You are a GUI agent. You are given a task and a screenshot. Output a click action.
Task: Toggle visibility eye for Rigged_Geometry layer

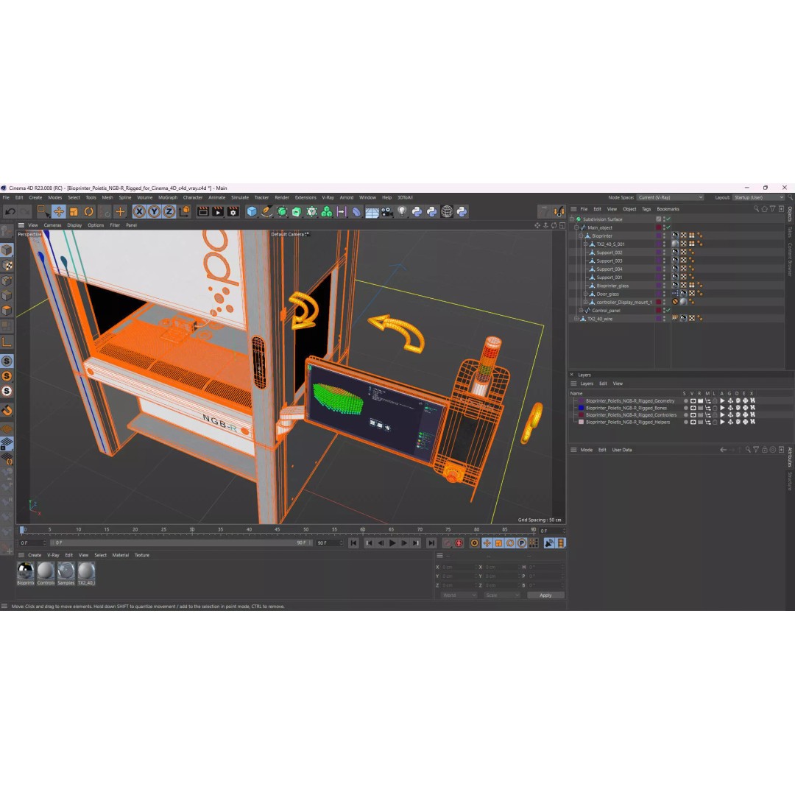click(x=693, y=401)
